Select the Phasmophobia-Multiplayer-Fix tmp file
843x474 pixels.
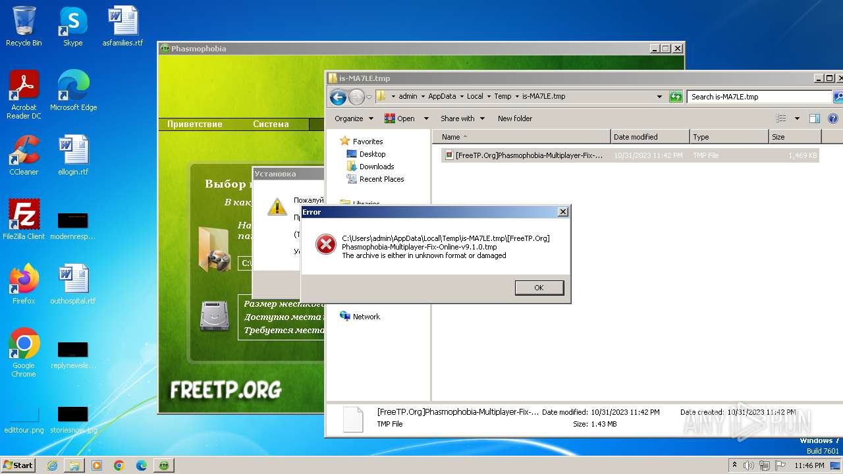tap(631, 155)
